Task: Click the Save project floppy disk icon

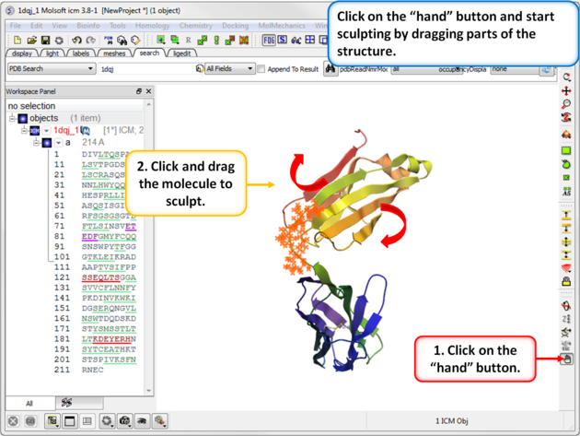Action: coord(45,41)
